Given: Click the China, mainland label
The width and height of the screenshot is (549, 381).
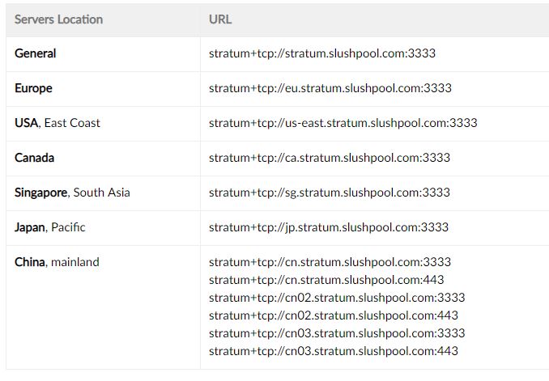Looking at the screenshot, I should [x=57, y=262].
